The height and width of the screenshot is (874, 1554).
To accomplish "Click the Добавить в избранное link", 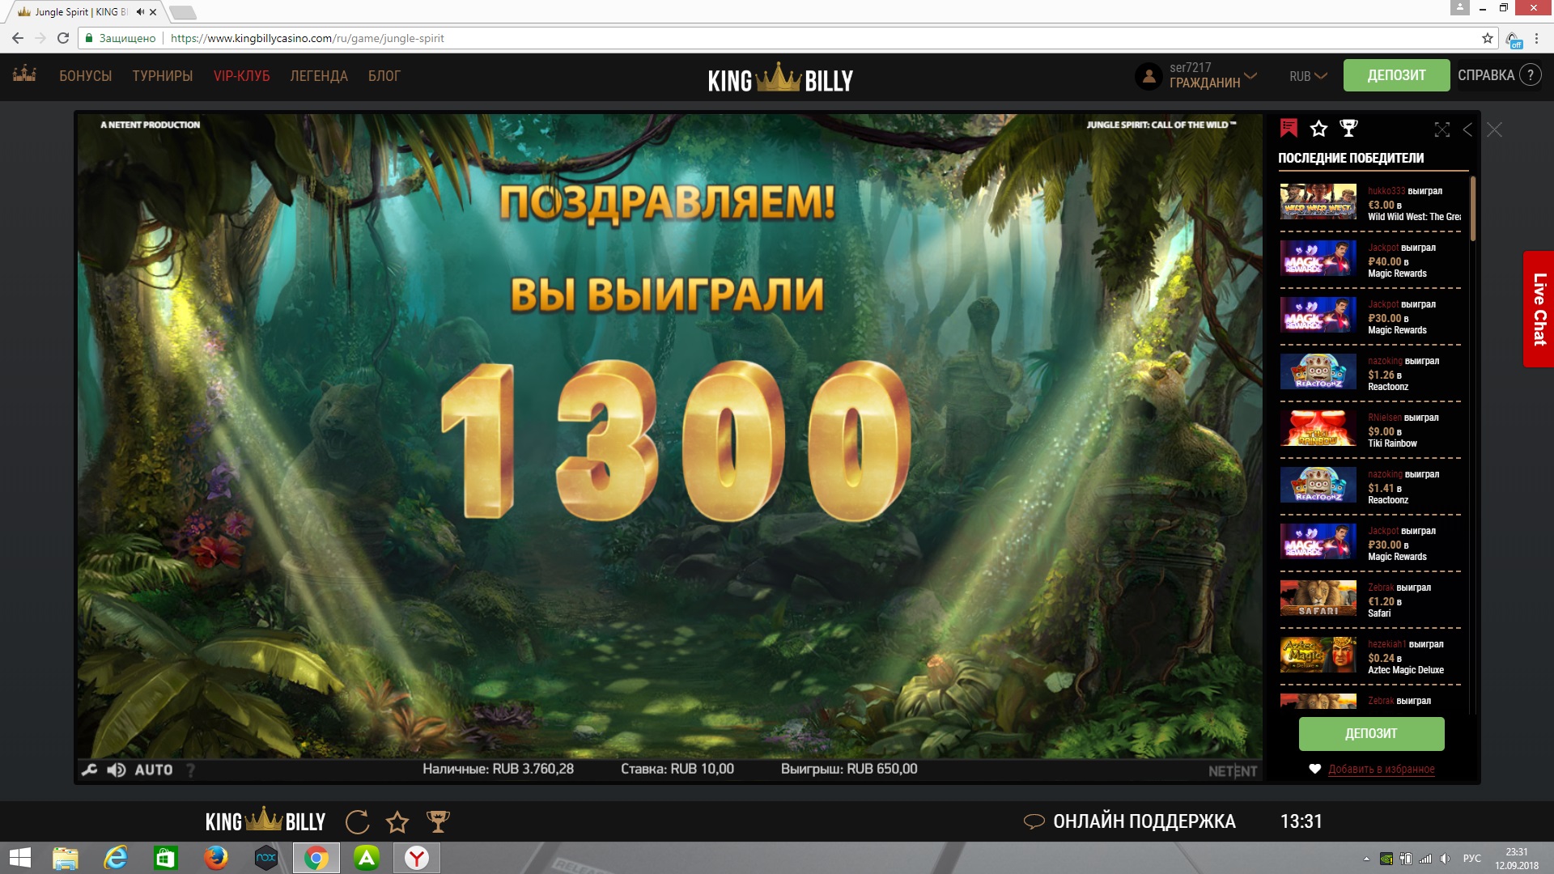I will [1381, 769].
